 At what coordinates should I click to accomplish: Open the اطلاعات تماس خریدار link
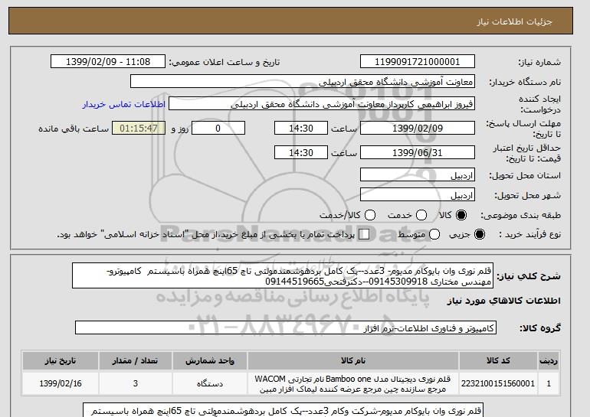point(124,104)
